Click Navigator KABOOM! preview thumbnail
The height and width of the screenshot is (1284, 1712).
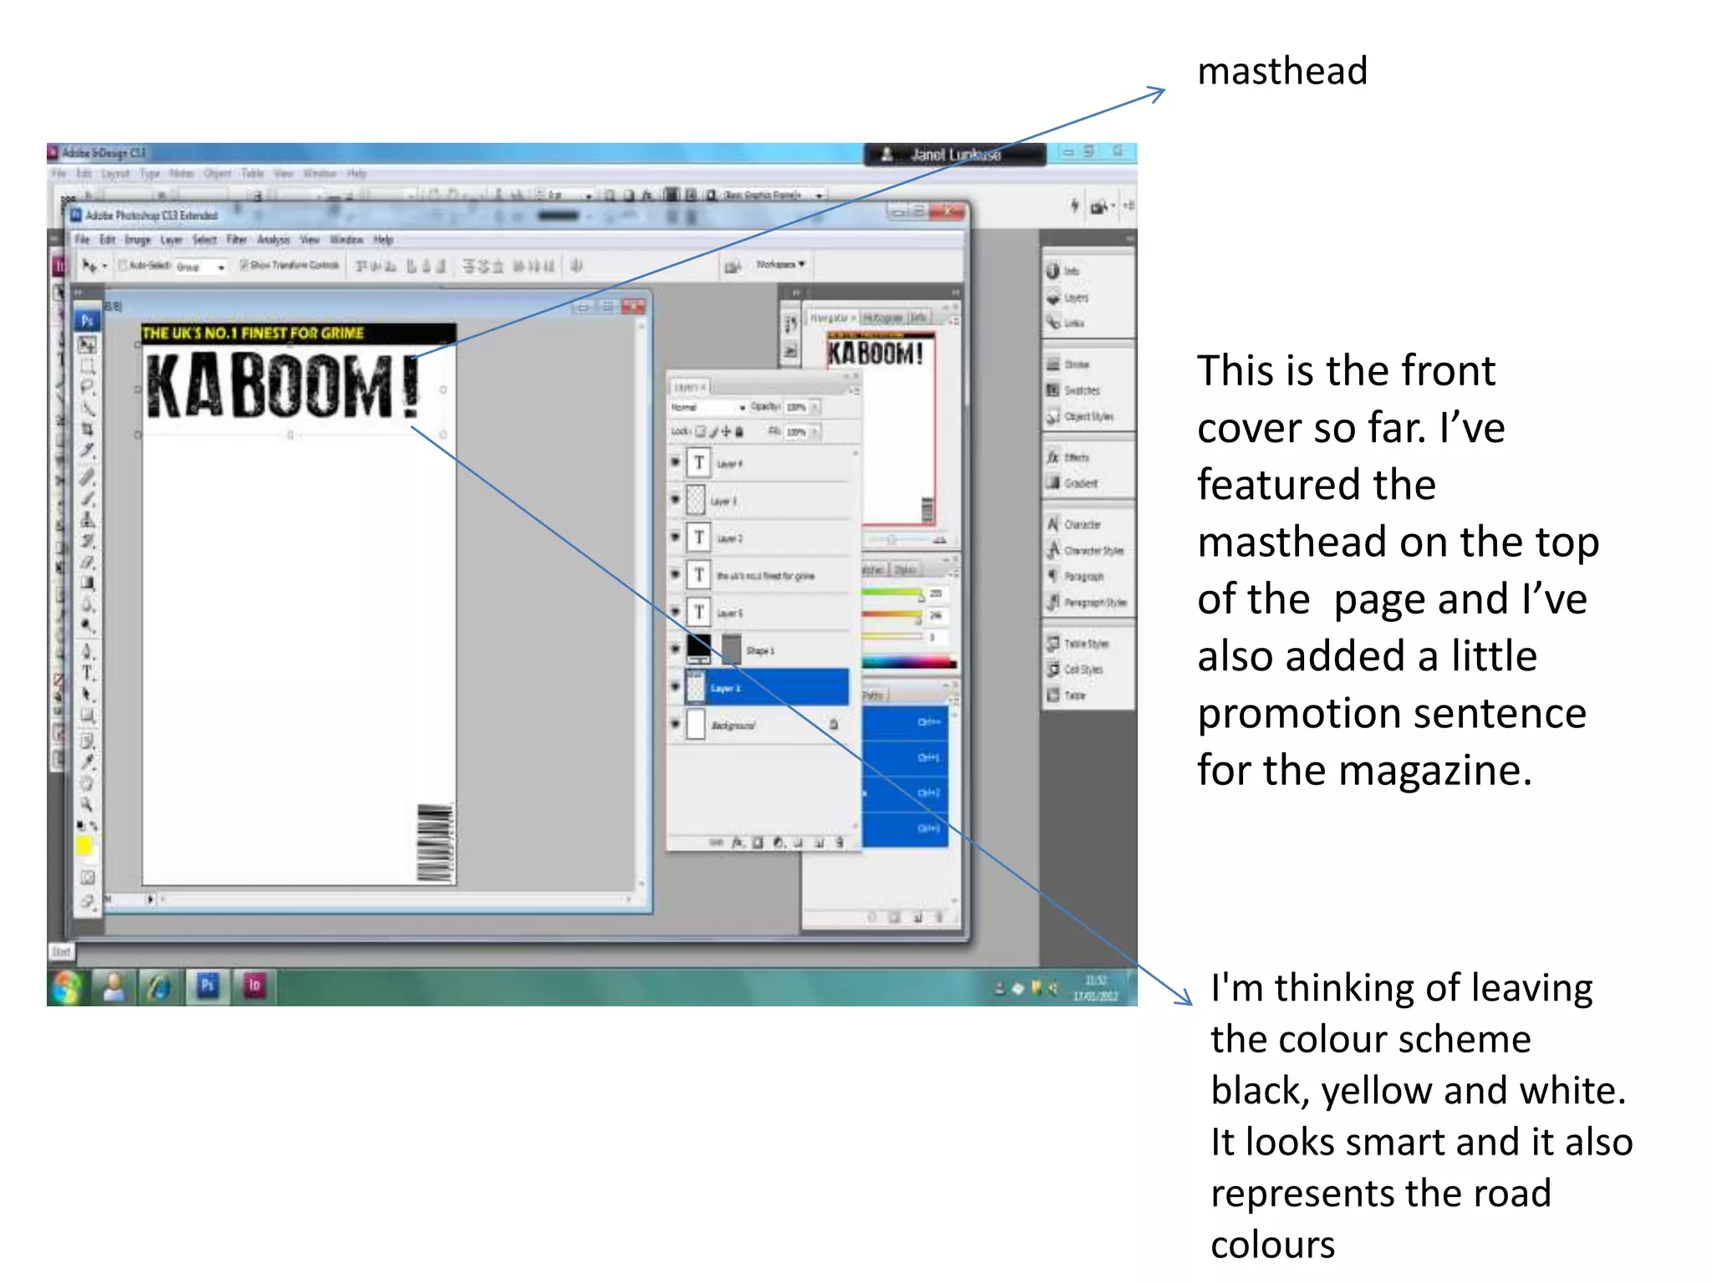(x=881, y=428)
